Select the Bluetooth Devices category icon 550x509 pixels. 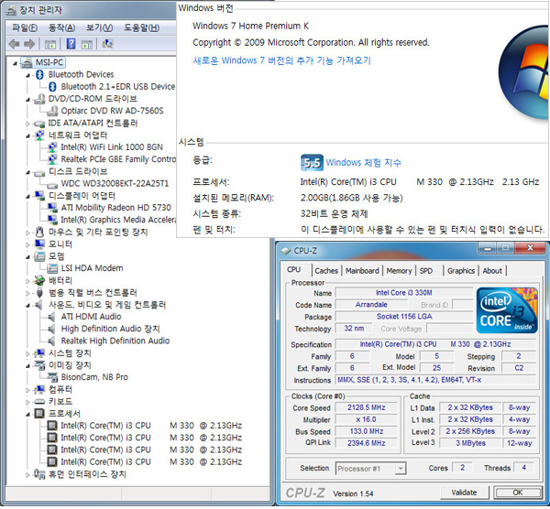click(x=39, y=75)
